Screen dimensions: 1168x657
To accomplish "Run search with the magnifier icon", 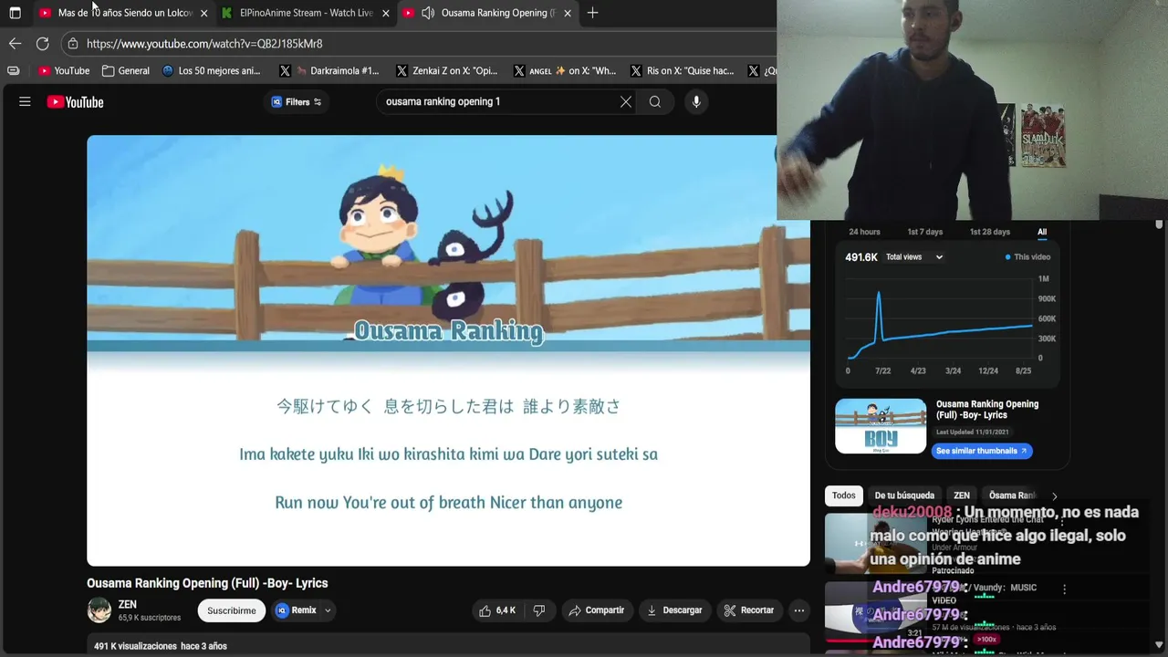I will pyautogui.click(x=655, y=101).
